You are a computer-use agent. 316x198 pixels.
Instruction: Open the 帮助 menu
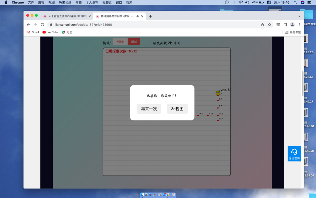(x=129, y=2)
